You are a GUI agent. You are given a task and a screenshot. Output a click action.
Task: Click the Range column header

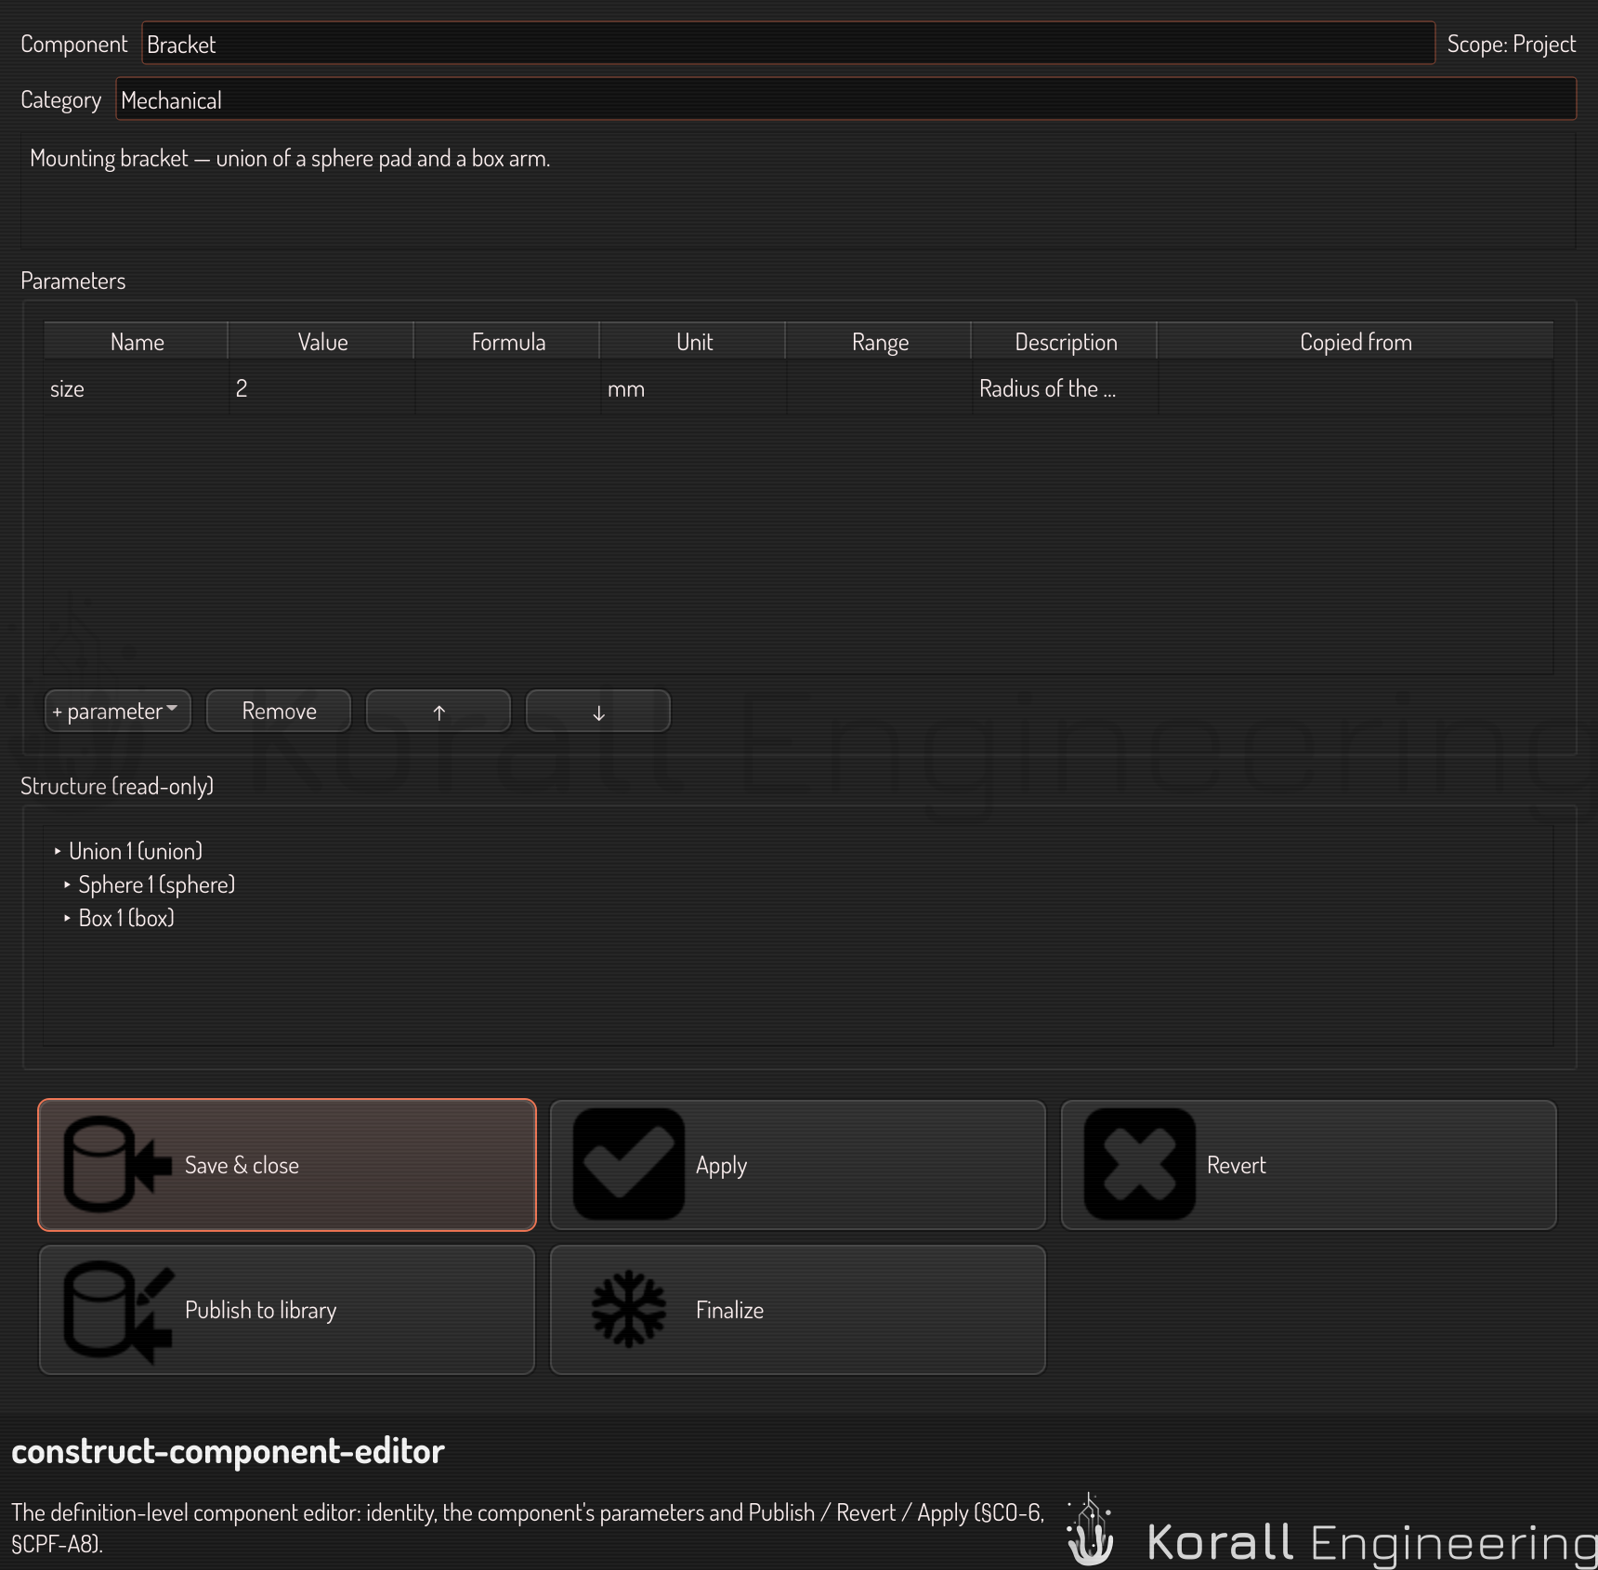click(880, 342)
